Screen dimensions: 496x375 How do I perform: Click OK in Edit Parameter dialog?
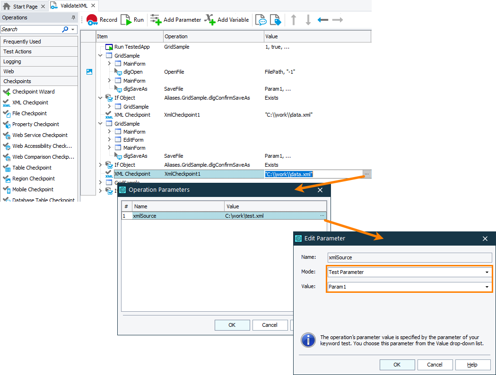tap(397, 365)
